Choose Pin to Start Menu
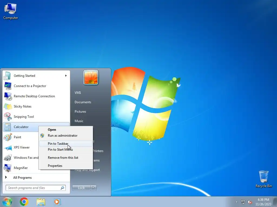 [66, 149]
